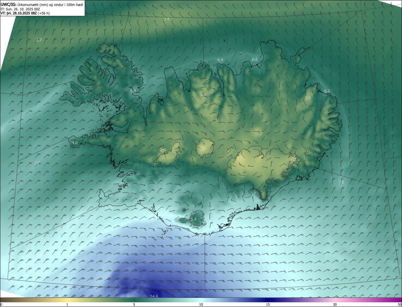Select the 5 tick on the color legend

click(134, 304)
